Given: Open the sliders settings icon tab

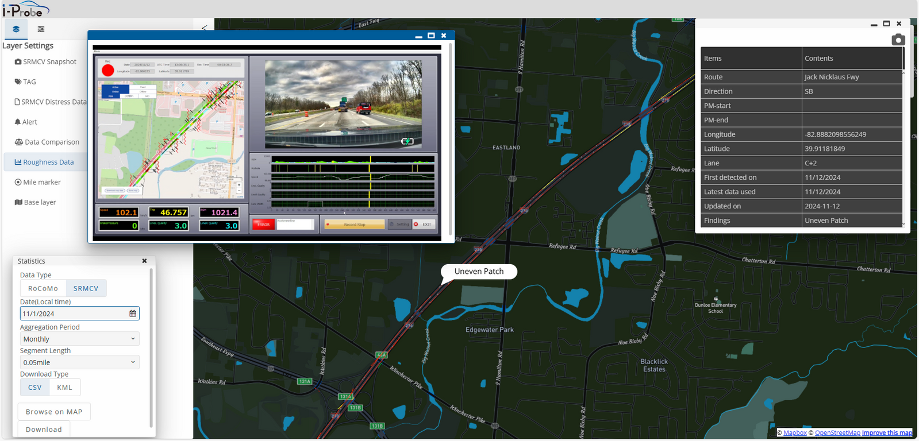Looking at the screenshot, I should (41, 29).
